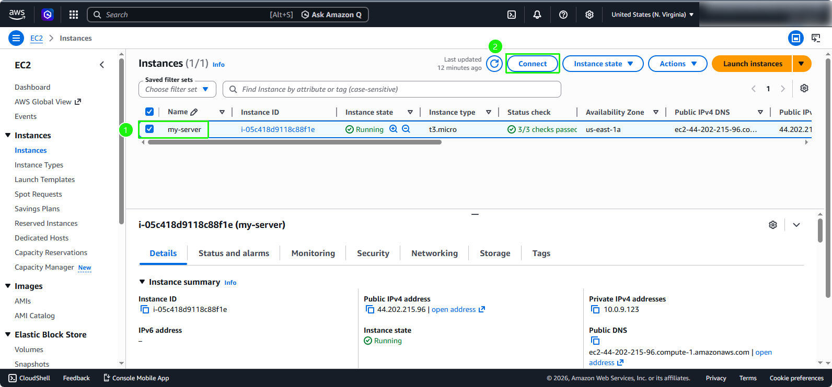832x387 pixels.
Task: Collapse the EC2 sidebar with chevron
Action: pyautogui.click(x=102, y=65)
